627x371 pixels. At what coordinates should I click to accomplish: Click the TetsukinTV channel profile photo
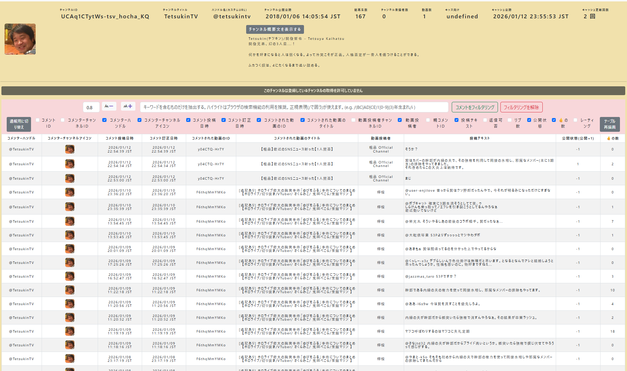(20, 39)
